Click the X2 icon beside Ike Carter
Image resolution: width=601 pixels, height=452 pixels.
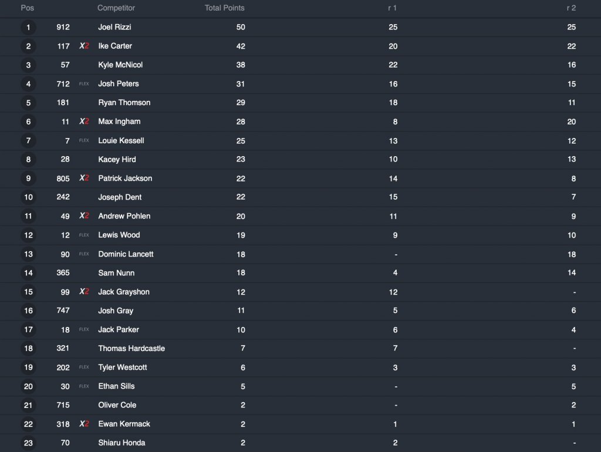point(84,46)
